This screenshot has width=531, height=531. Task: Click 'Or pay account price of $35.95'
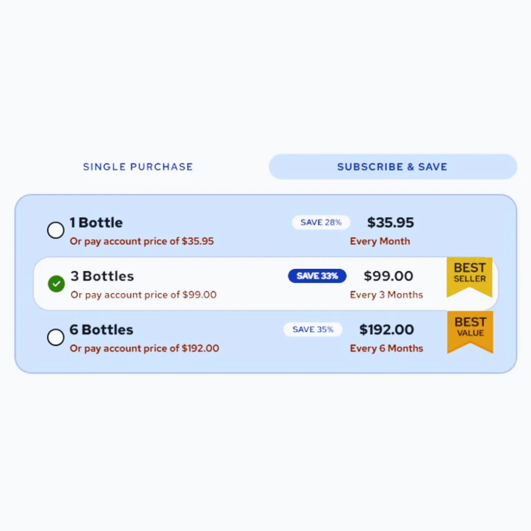142,241
